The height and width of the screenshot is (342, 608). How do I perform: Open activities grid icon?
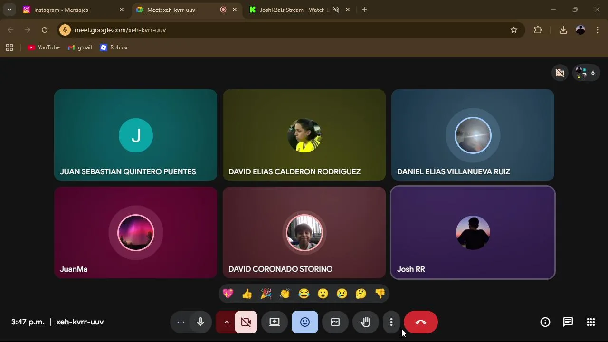pos(591,322)
